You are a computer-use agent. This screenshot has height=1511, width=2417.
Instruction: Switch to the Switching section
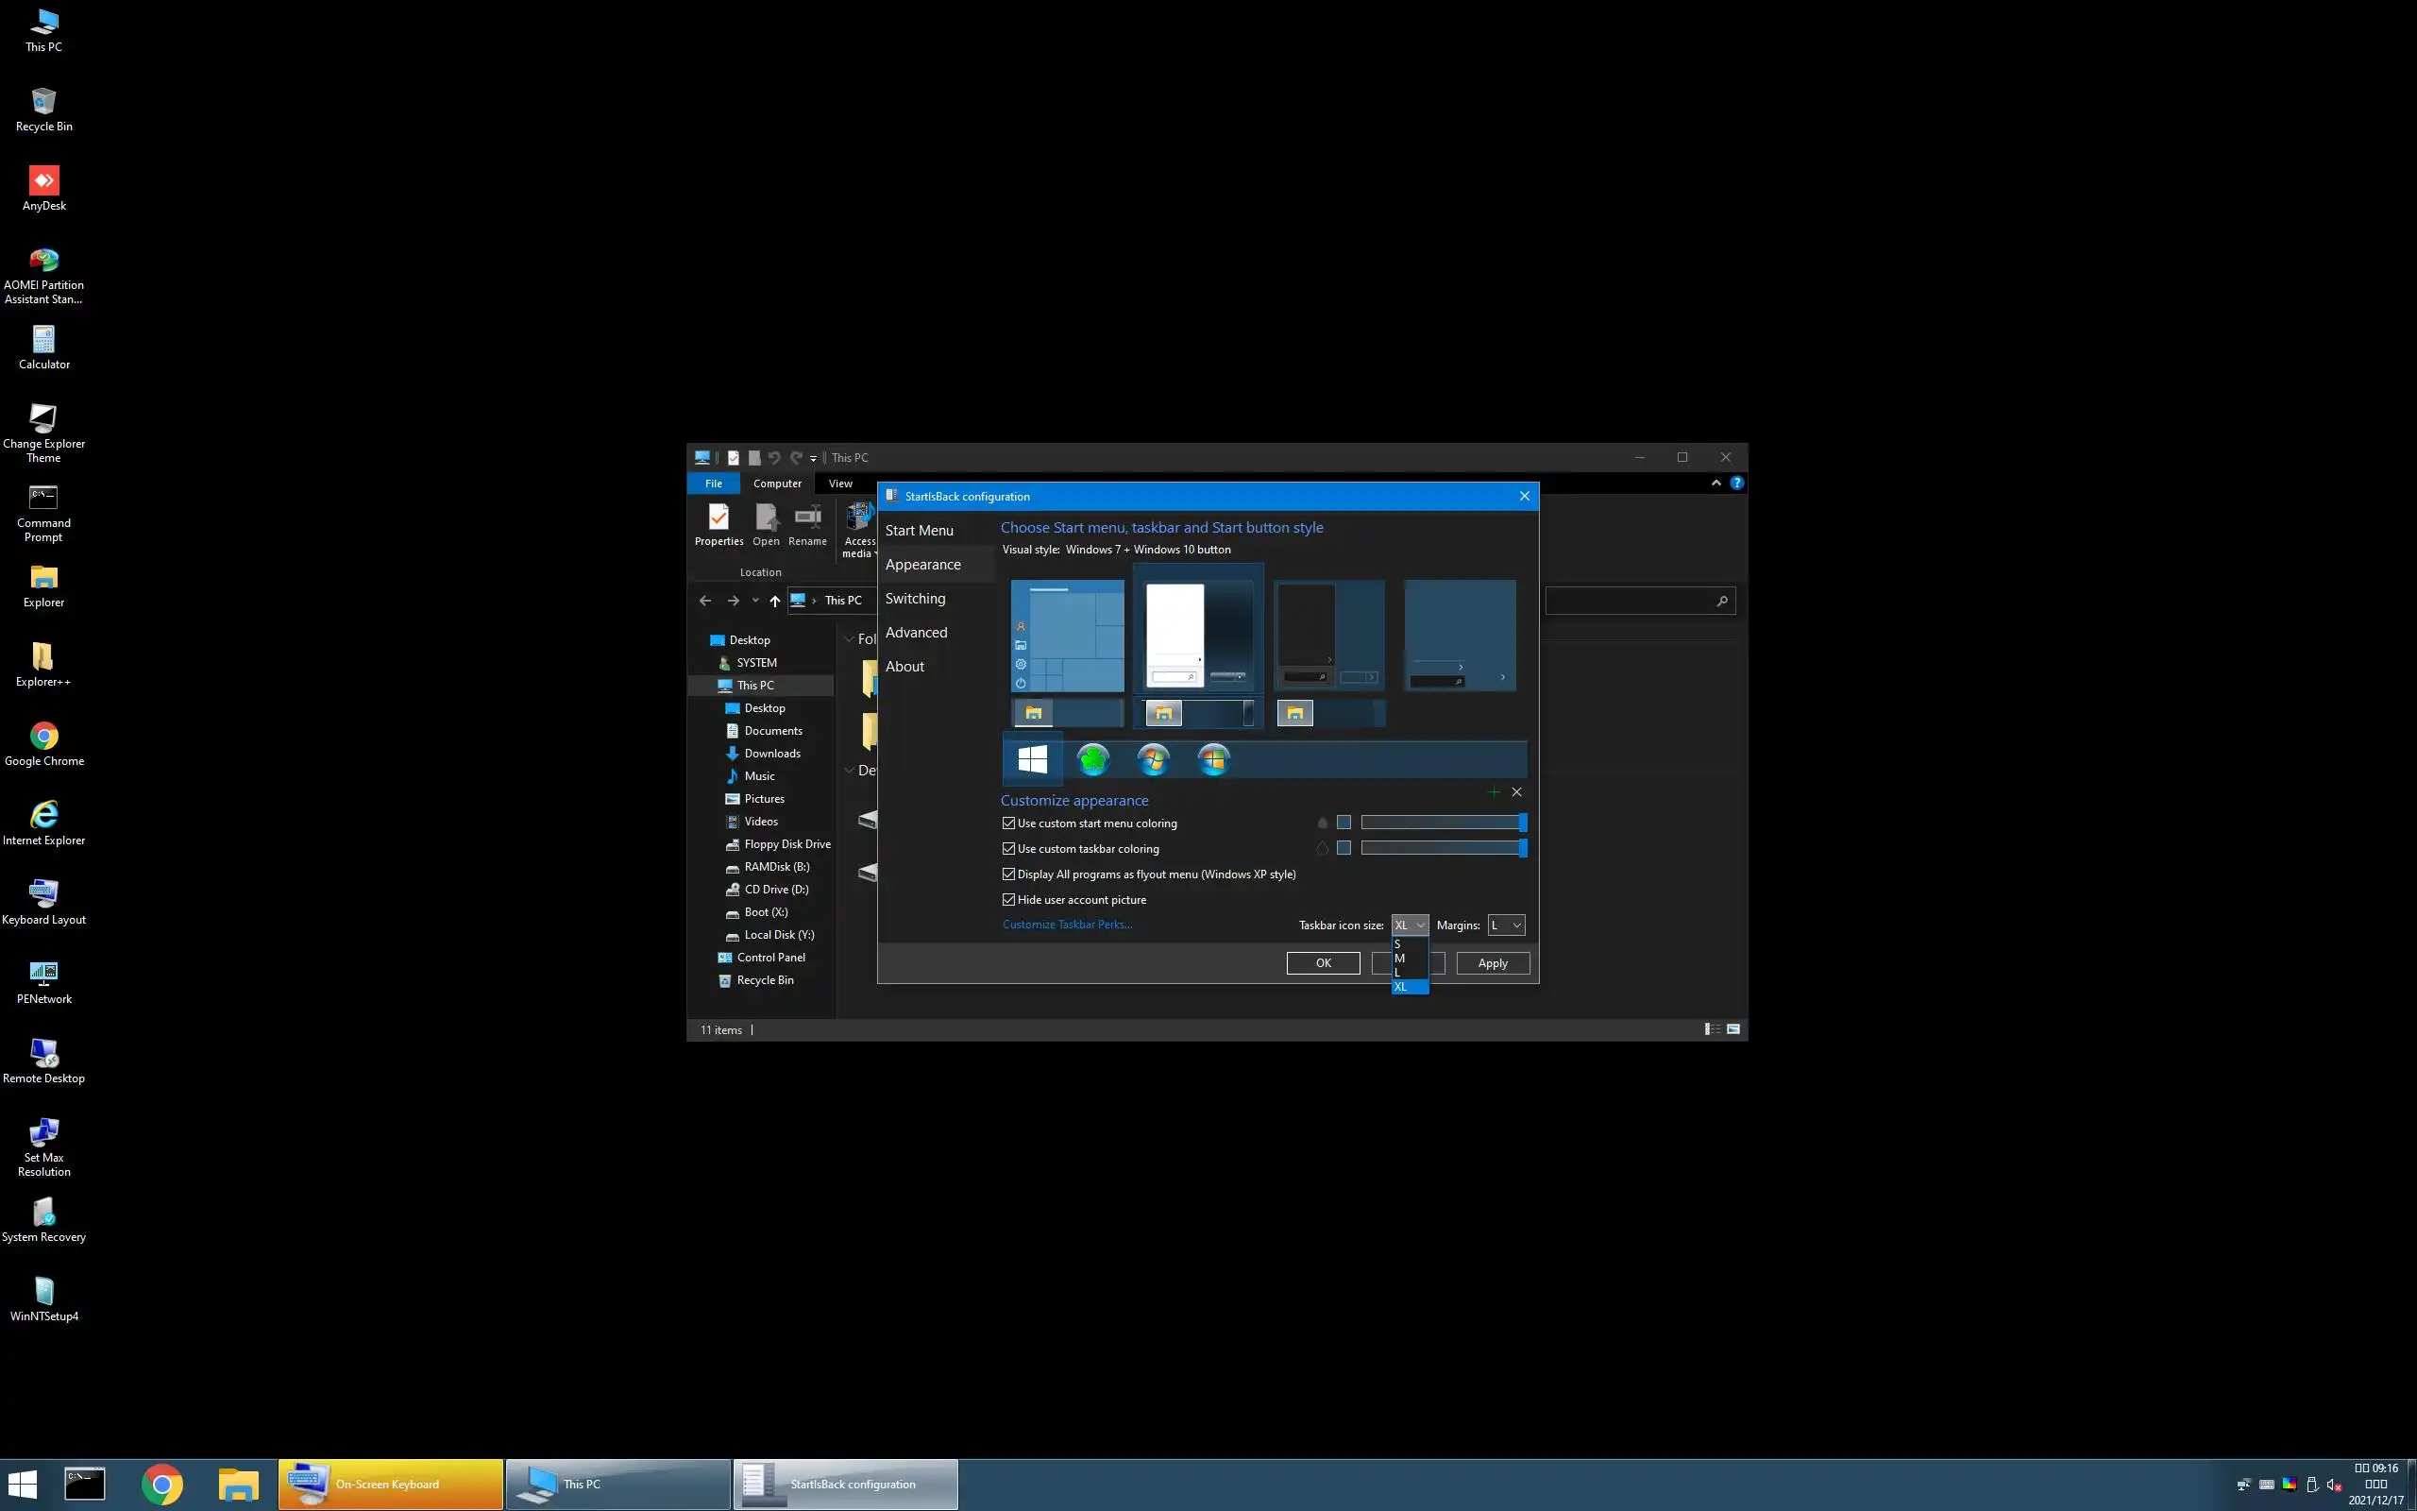click(x=915, y=599)
